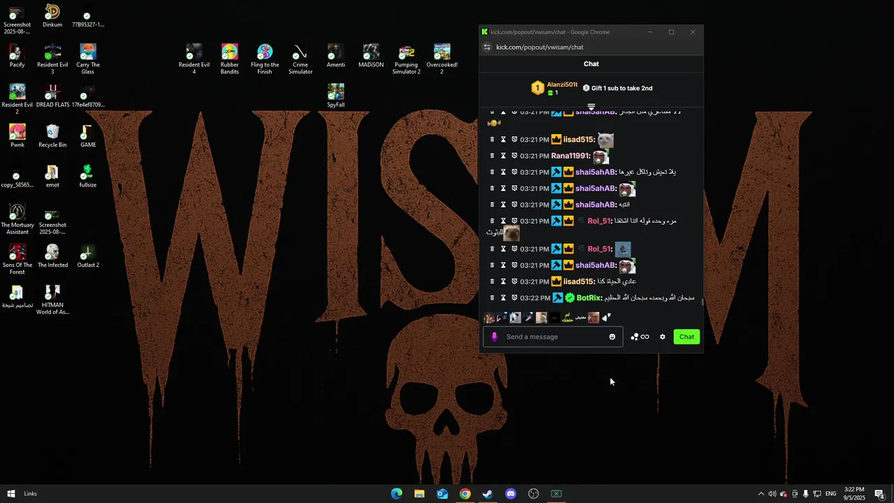The image size is (894, 503).
Task: Select the Recycle Bin icon
Action: 52,136
